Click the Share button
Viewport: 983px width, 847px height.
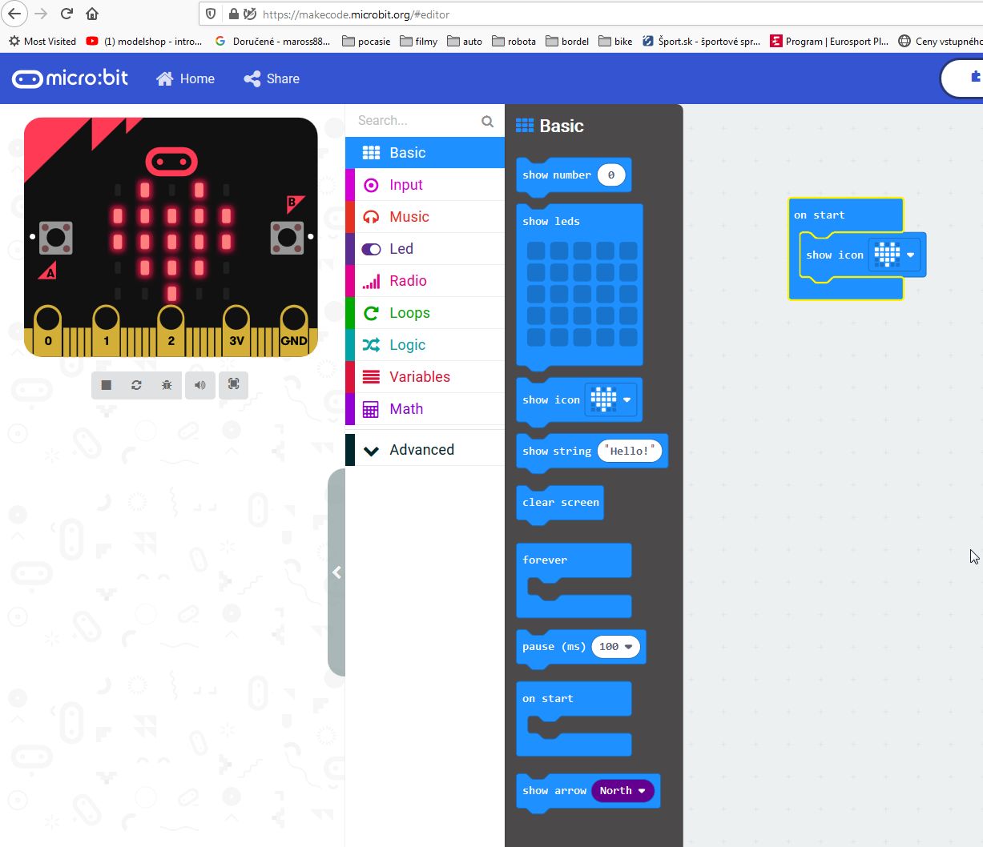(x=272, y=78)
